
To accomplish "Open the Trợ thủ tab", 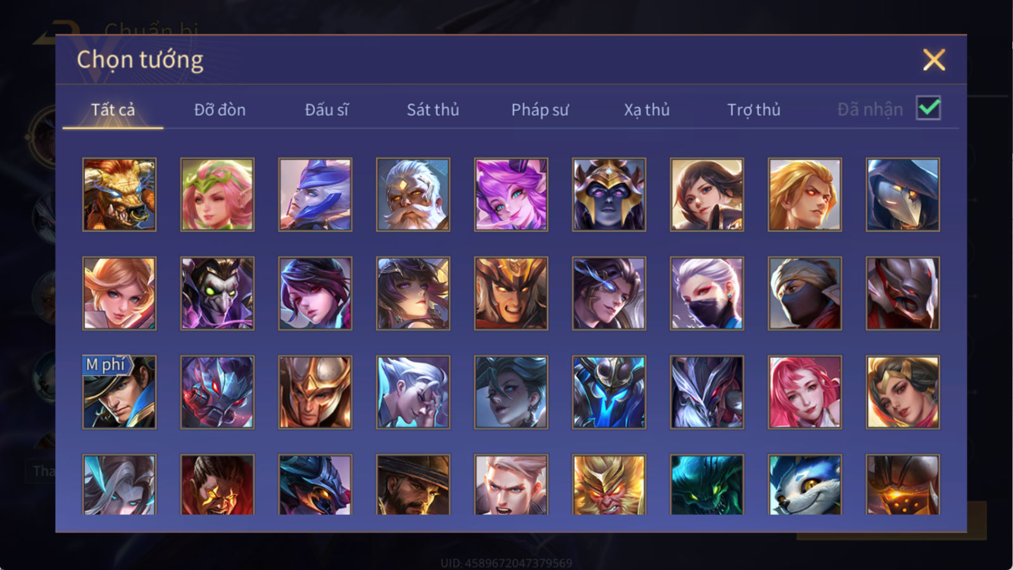I will 753,110.
